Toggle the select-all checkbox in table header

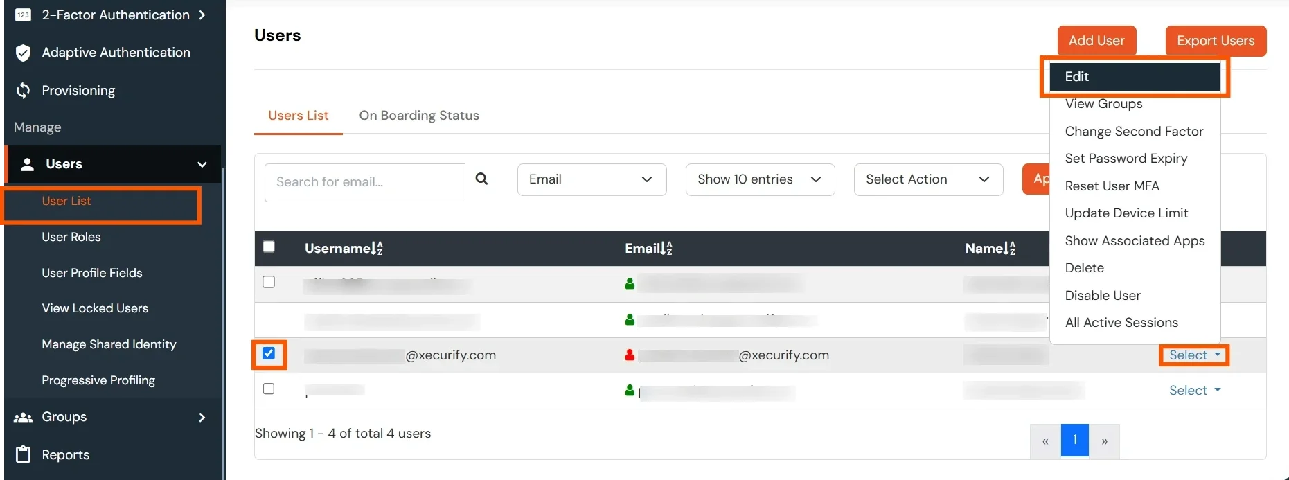269,247
